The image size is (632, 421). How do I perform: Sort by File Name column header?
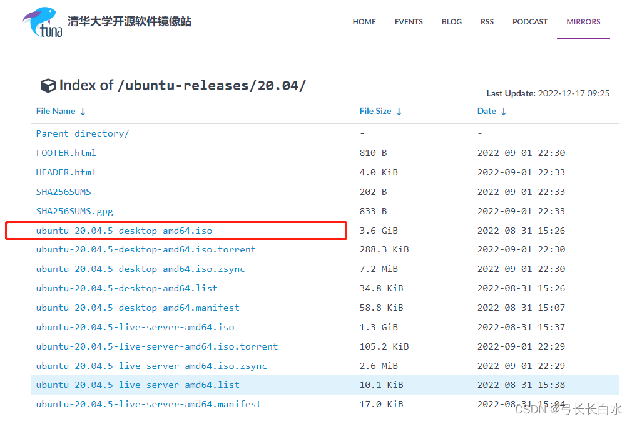click(56, 111)
